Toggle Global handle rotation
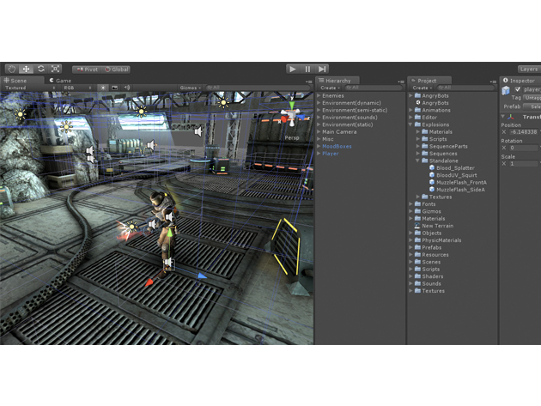 (x=116, y=70)
